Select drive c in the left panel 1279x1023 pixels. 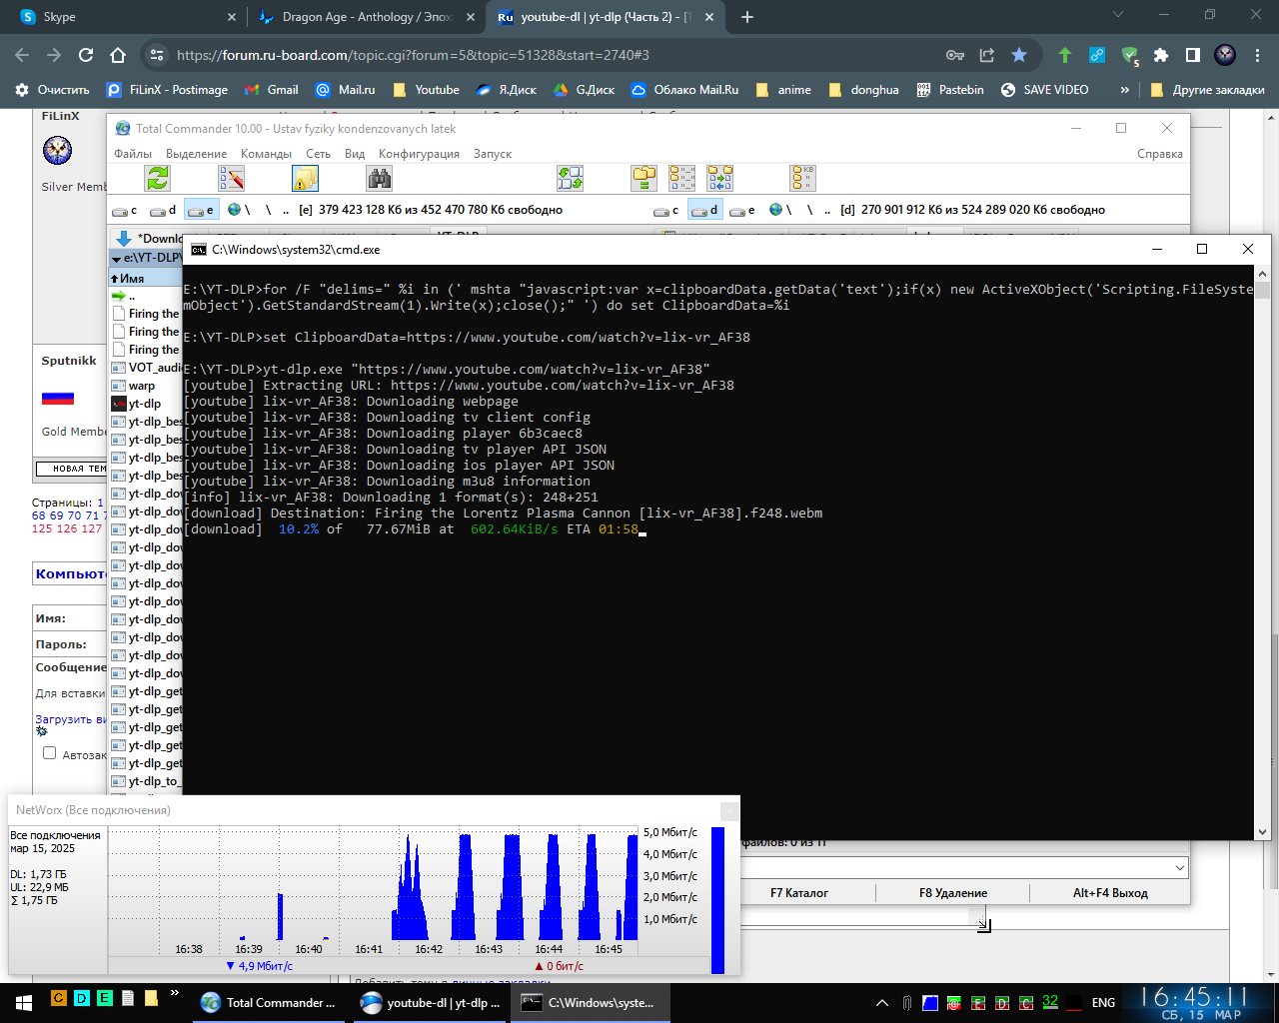(x=125, y=210)
